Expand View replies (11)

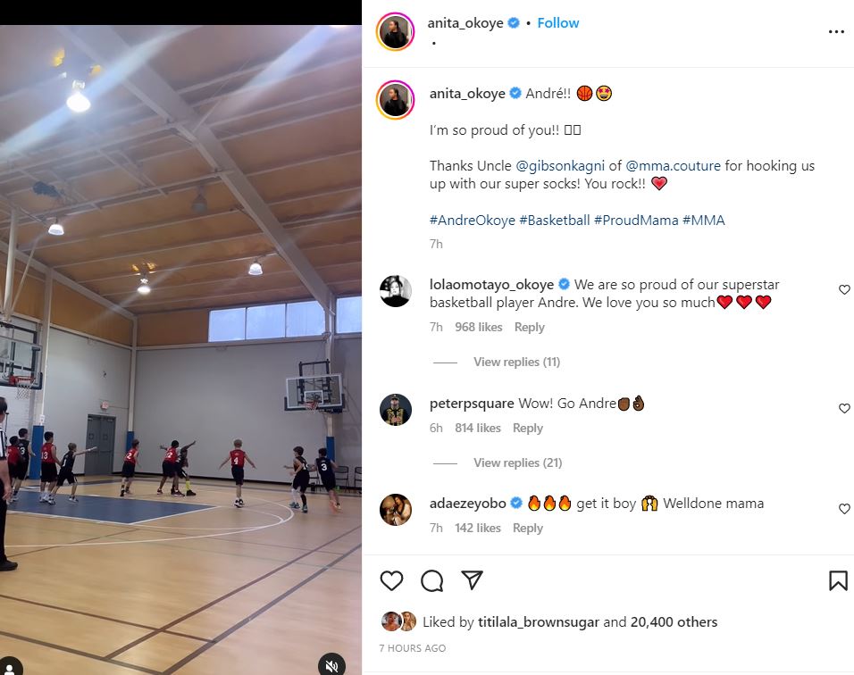point(516,362)
